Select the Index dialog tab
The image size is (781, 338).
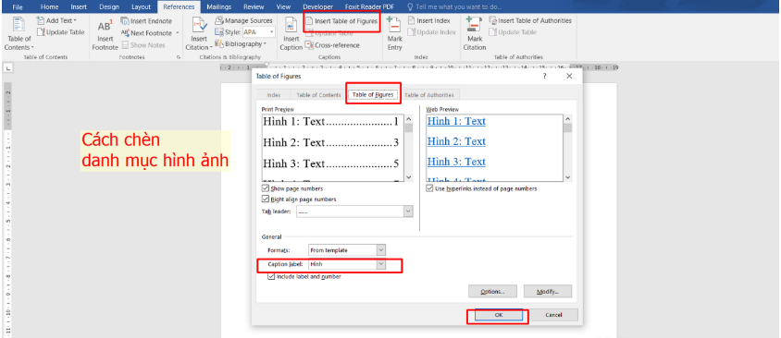coord(274,95)
